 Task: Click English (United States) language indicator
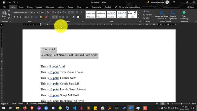click(x=39, y=104)
